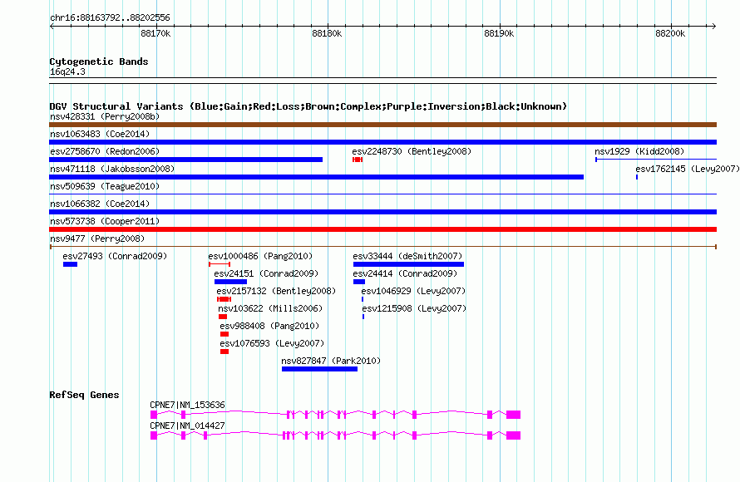740x482 pixels.
Task: Click the esv24414 (Conrad2009) label
Action: coord(405,273)
